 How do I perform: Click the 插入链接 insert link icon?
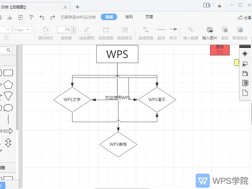tap(191, 30)
